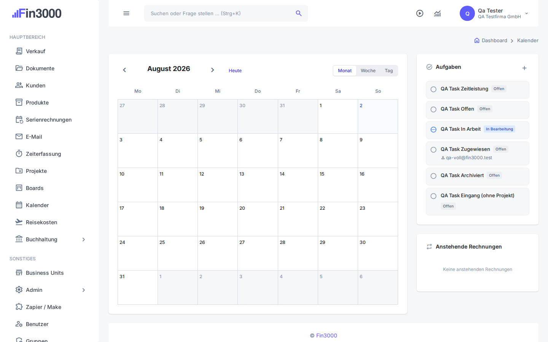Image resolution: width=548 pixels, height=342 pixels.
Task: Open the Boards kanban icon
Action: [x=19, y=188]
